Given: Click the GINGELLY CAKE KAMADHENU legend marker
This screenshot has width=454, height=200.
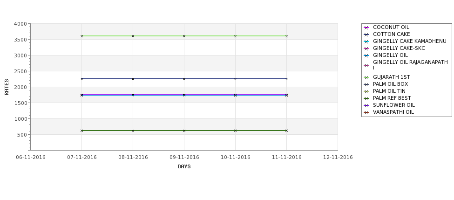Looking at the screenshot, I should pos(366,41).
